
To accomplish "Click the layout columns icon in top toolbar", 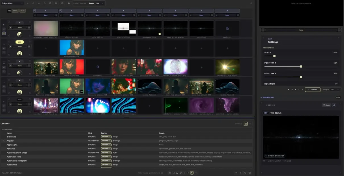I will tap(62, 3).
